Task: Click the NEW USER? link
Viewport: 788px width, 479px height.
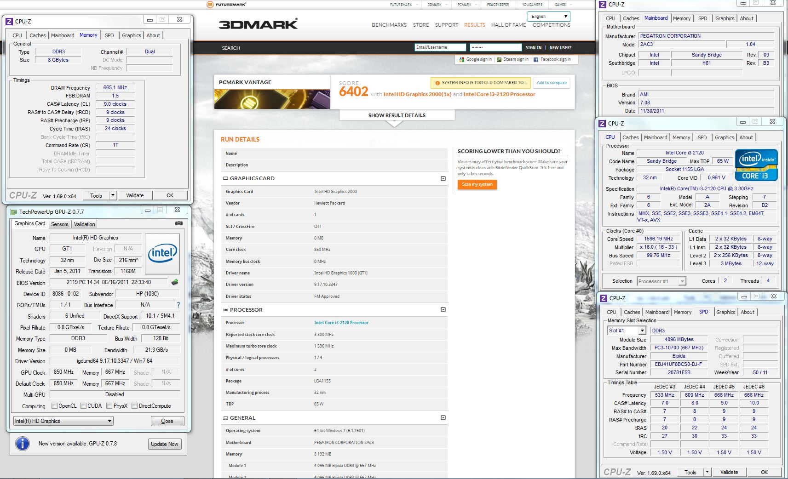Action: (560, 48)
